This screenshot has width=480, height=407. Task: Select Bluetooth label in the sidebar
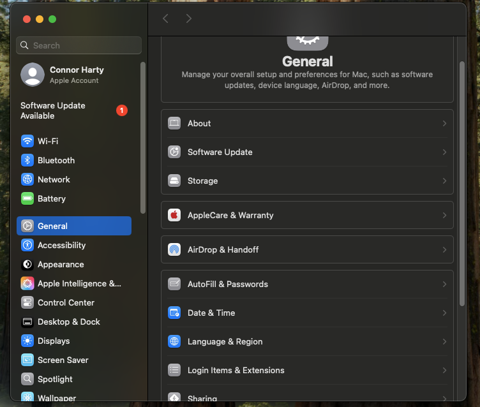coord(56,160)
